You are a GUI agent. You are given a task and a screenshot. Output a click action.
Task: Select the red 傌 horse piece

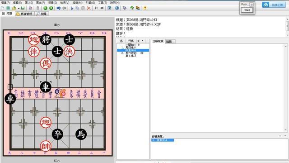46,63
